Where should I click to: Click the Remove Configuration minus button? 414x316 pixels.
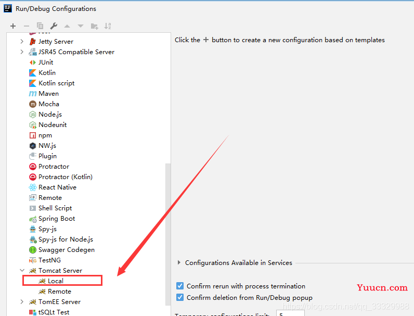coord(27,26)
